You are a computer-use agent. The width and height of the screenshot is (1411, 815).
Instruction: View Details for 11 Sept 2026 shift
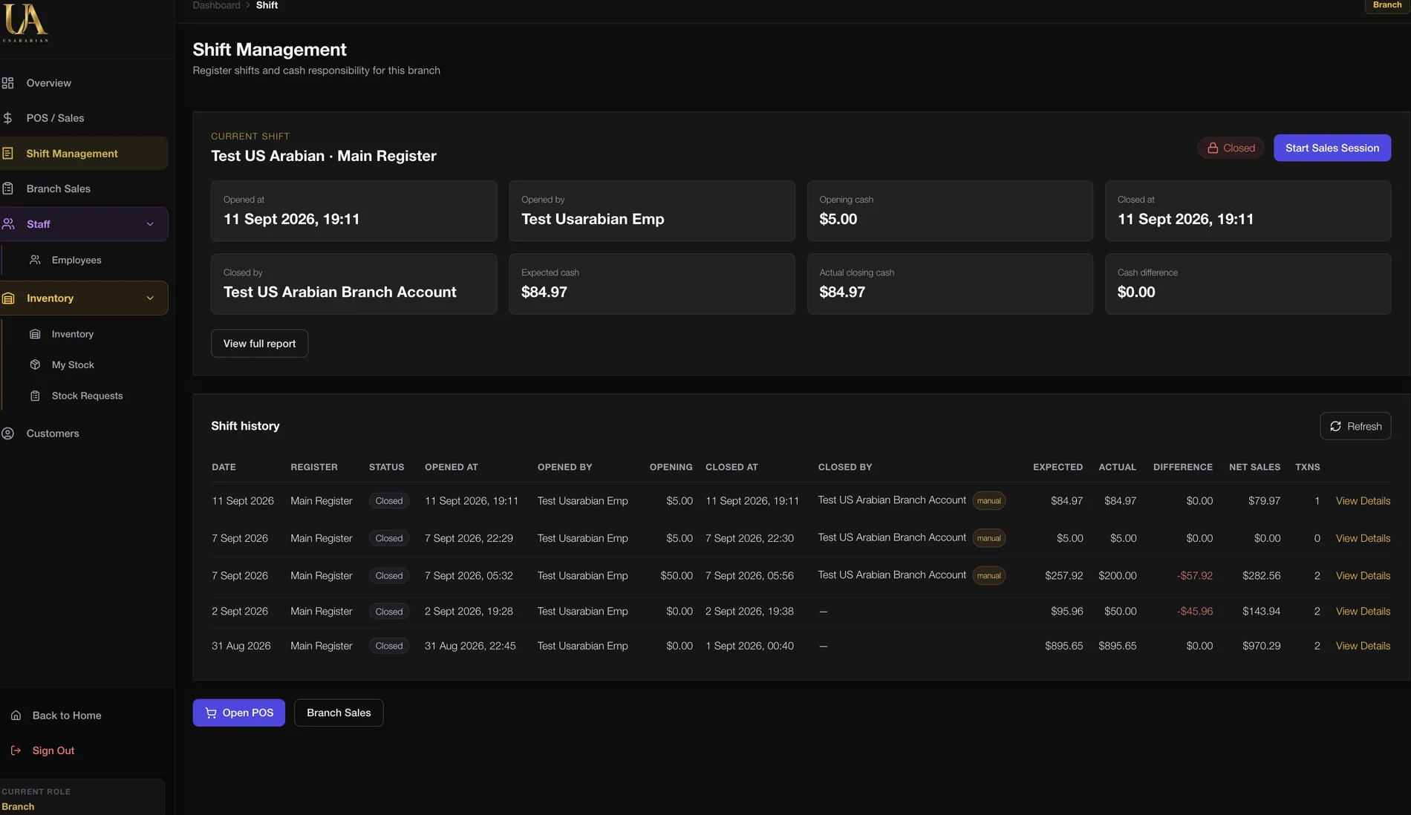coord(1363,501)
